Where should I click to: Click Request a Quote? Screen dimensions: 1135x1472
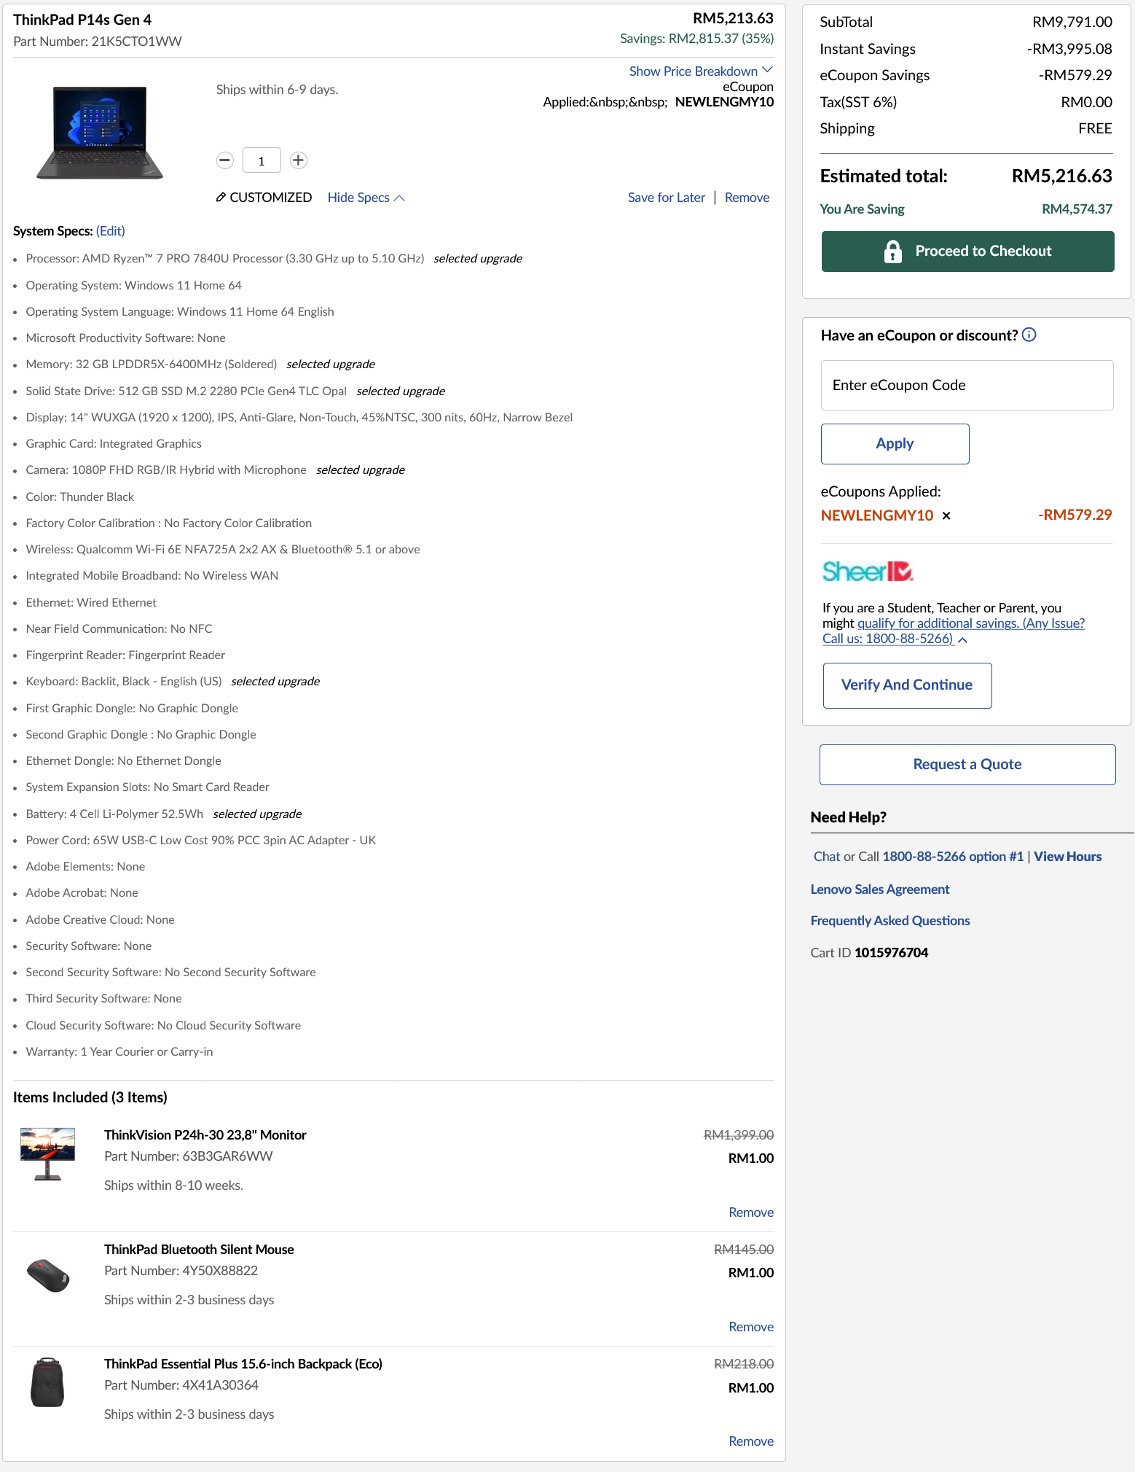click(x=967, y=765)
